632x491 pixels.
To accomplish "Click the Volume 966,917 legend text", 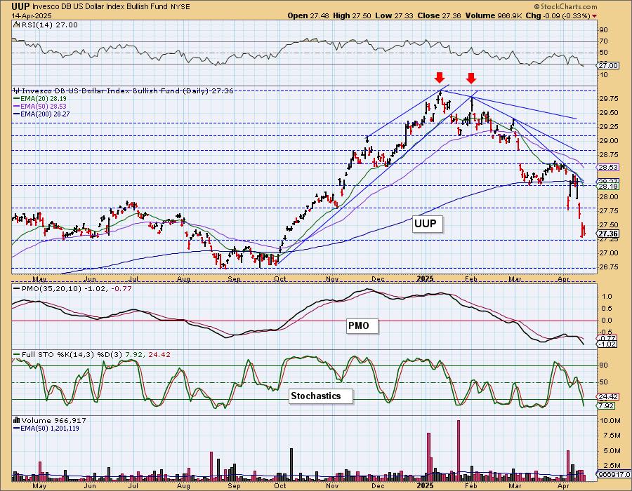I will pyautogui.click(x=53, y=420).
